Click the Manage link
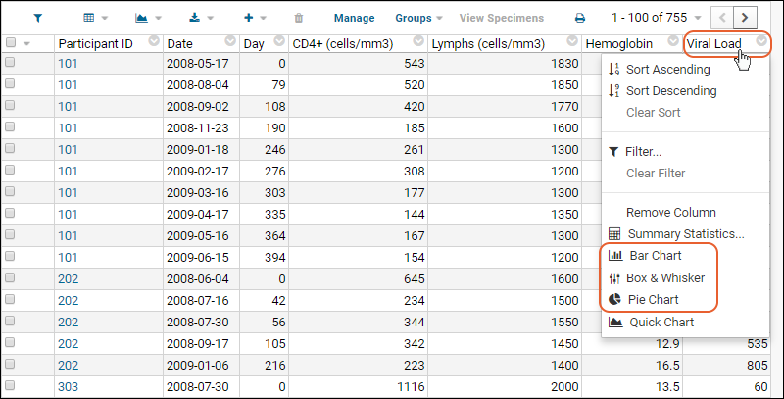Viewport: 784px width, 399px height. [x=354, y=18]
